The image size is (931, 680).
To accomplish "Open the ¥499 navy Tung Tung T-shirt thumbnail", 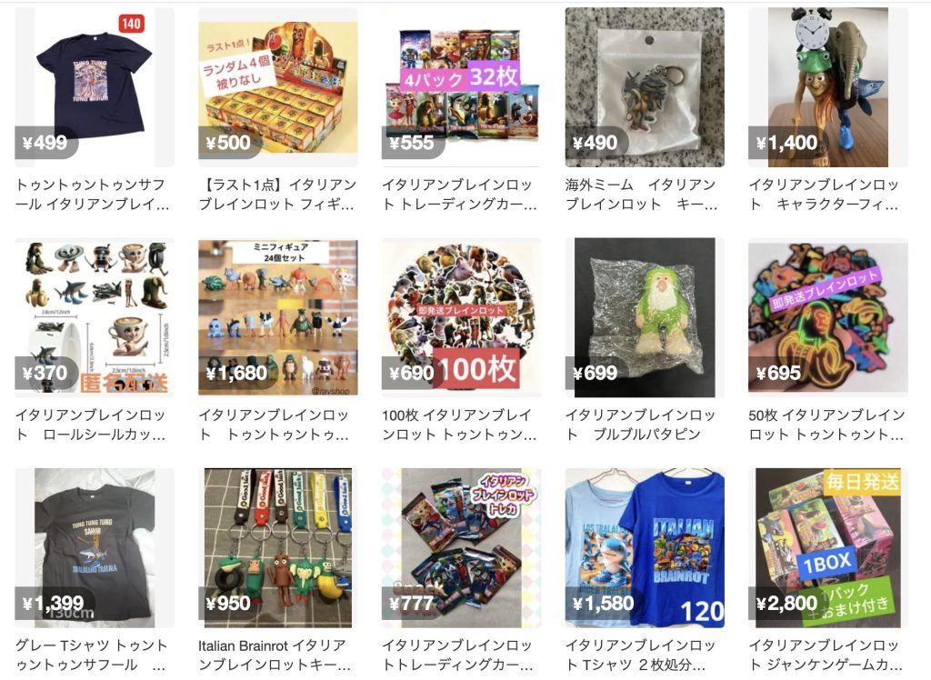I will click(x=95, y=87).
